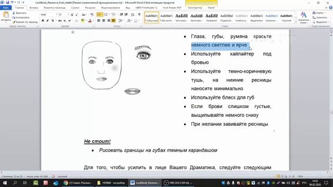333x187 pixels.
Task: Toggle bulleted list
Action: pyautogui.click(x=98, y=15)
